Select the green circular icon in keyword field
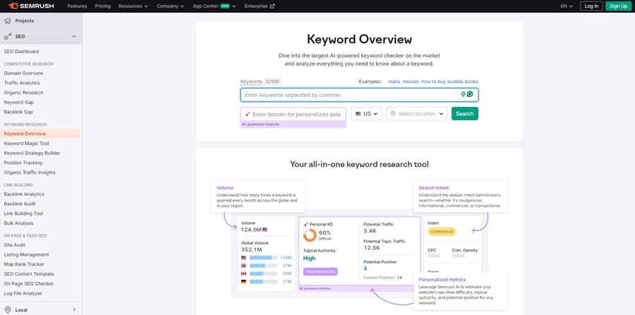 pyautogui.click(x=470, y=94)
